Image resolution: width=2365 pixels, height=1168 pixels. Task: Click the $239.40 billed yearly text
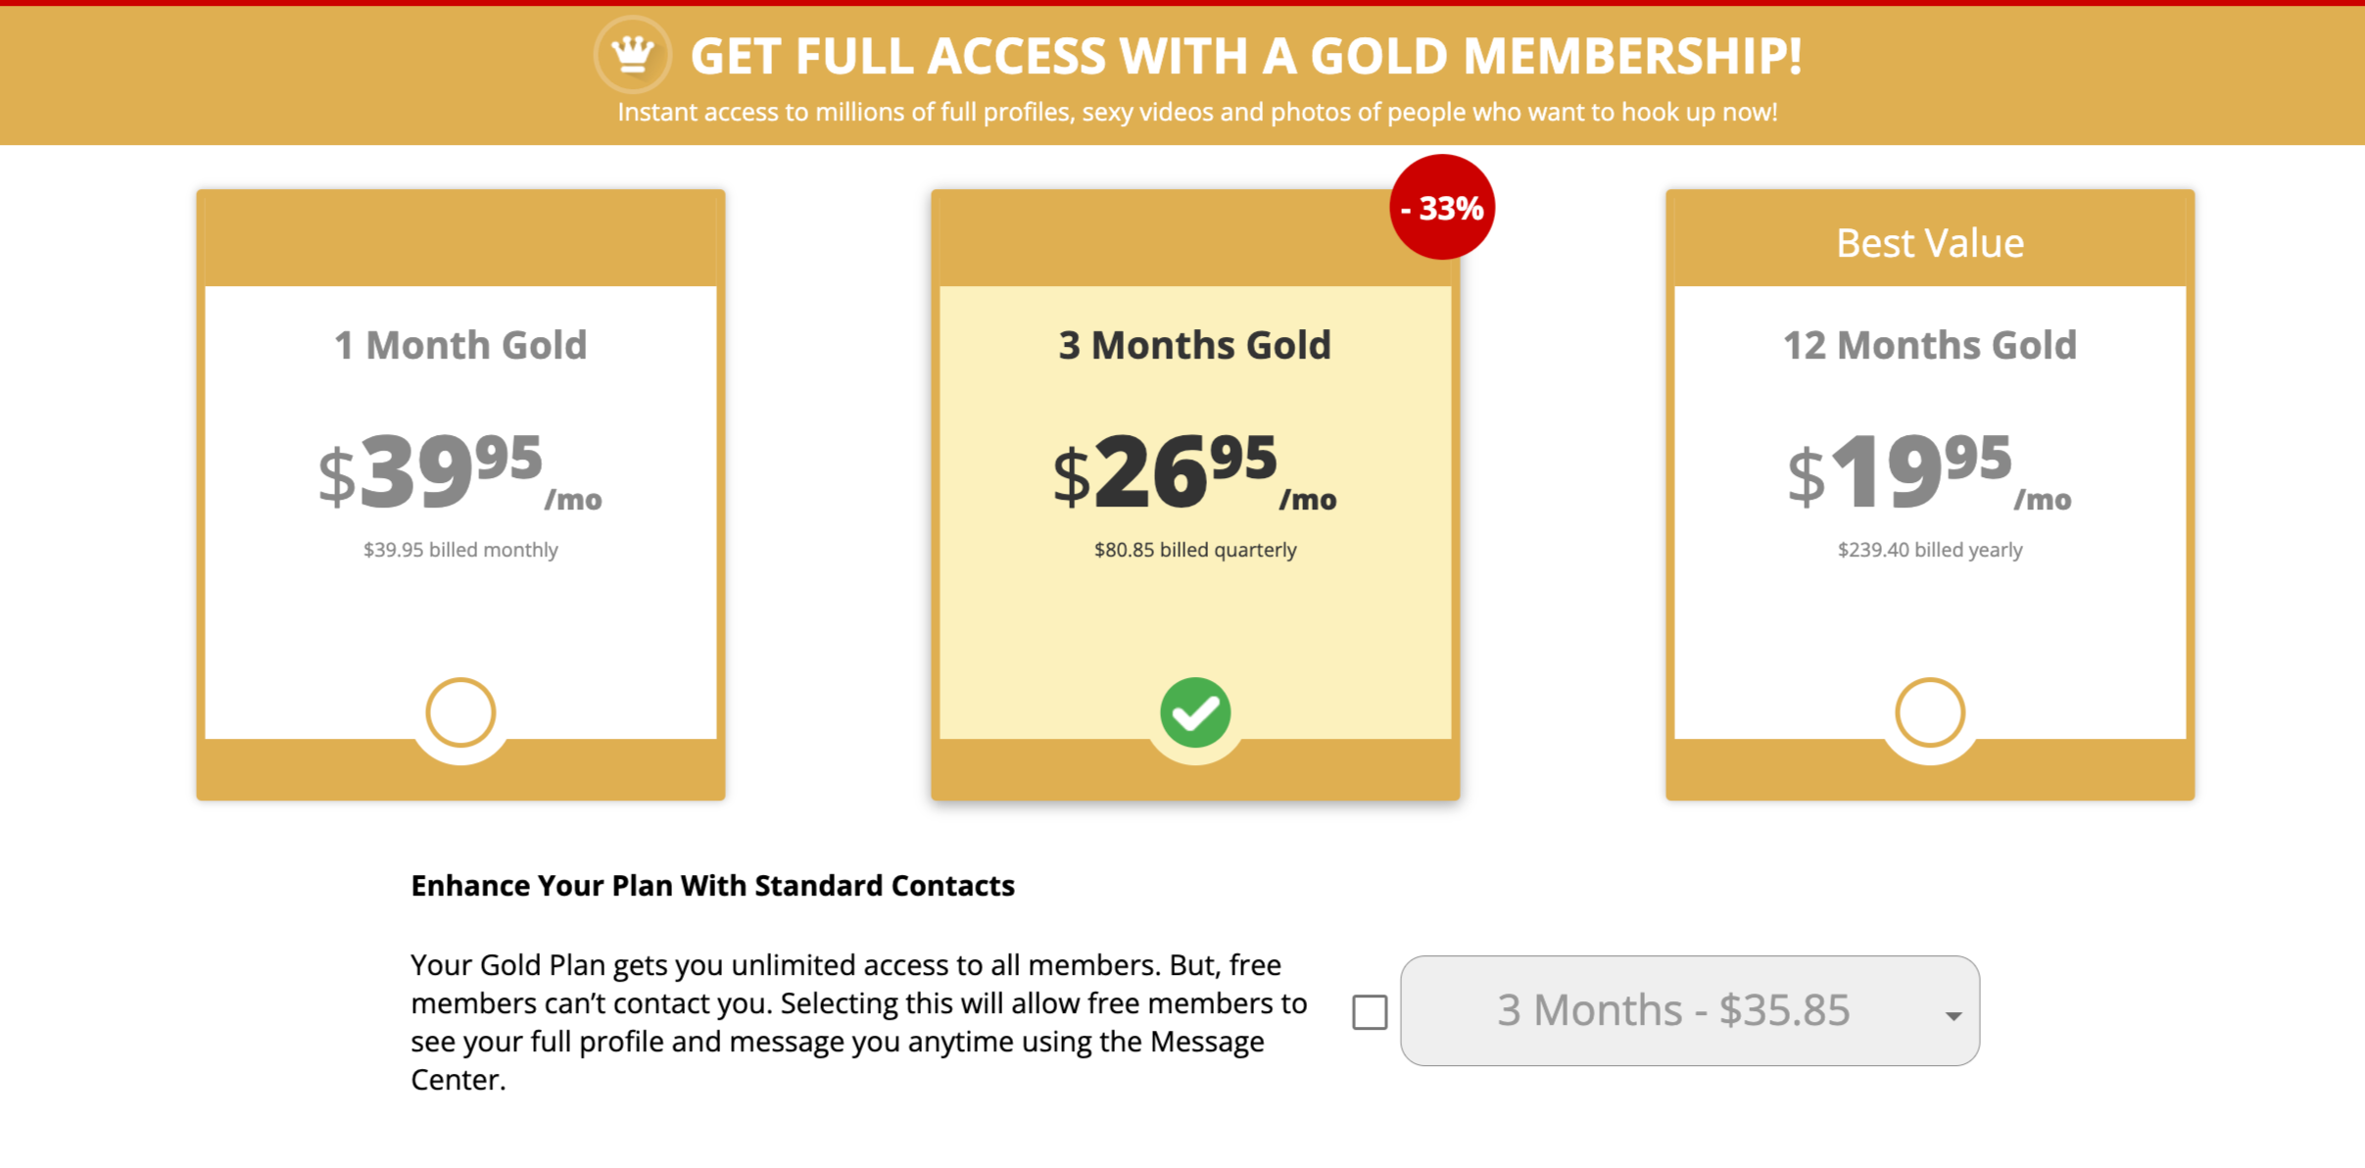(x=1929, y=550)
